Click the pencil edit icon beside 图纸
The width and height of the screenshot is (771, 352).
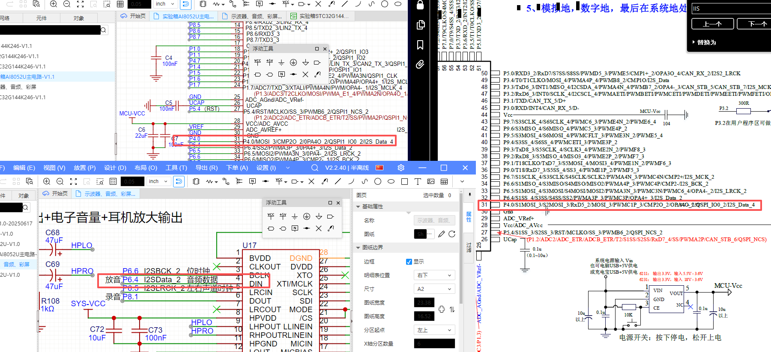[442, 234]
